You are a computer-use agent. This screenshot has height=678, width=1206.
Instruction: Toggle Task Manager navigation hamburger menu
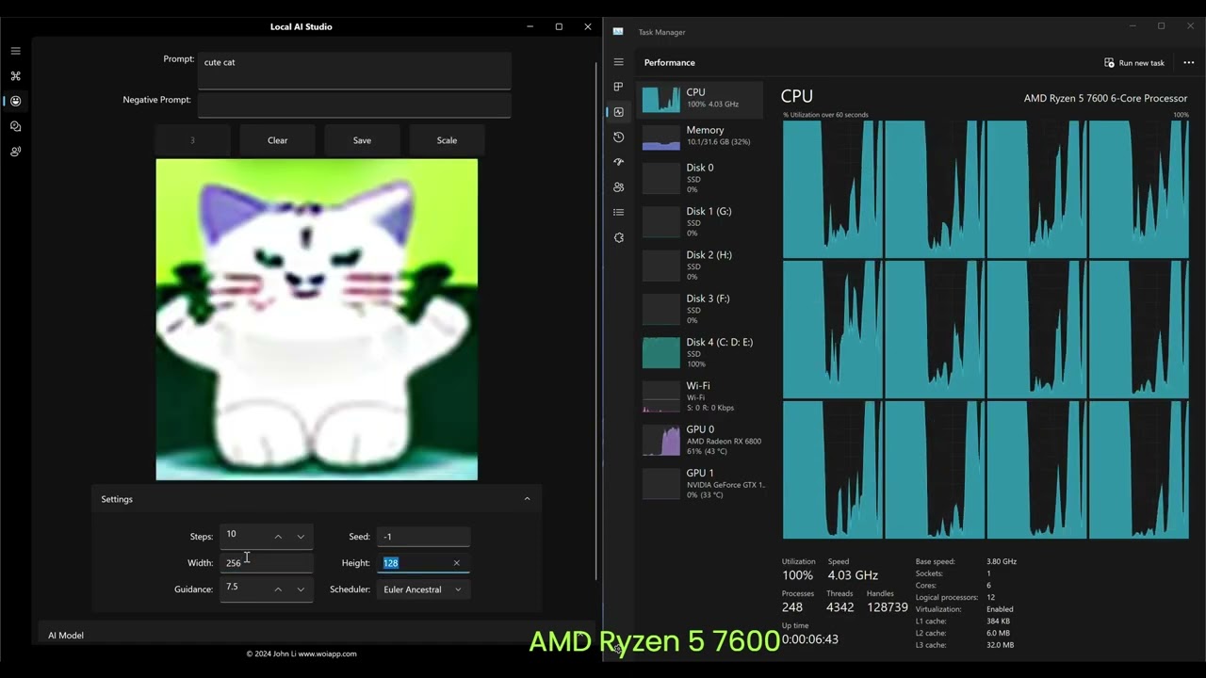click(618, 62)
